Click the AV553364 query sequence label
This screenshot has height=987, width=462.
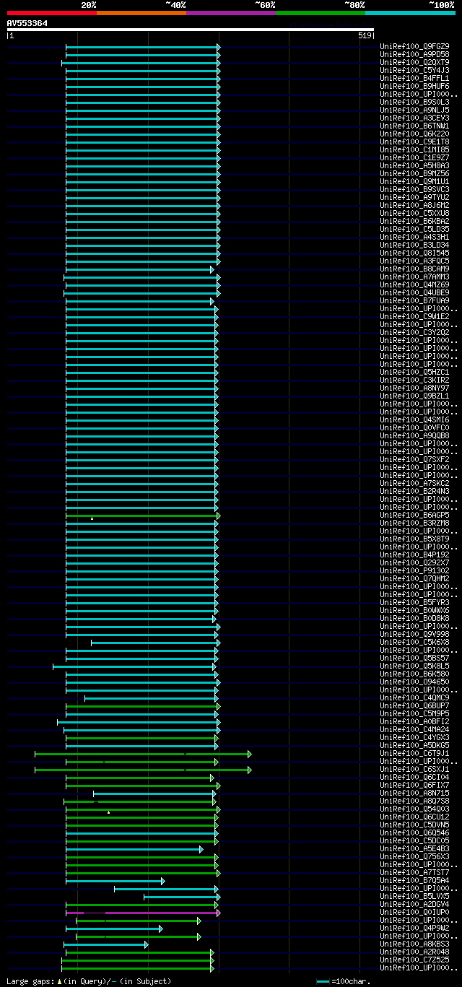tap(27, 23)
